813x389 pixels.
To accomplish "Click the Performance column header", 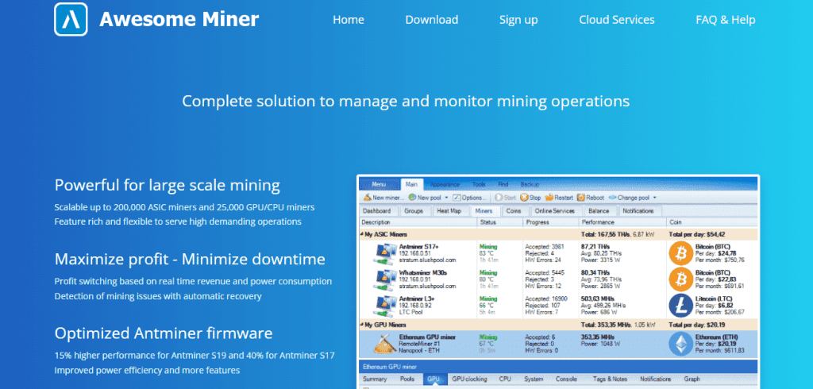I will tap(600, 222).
